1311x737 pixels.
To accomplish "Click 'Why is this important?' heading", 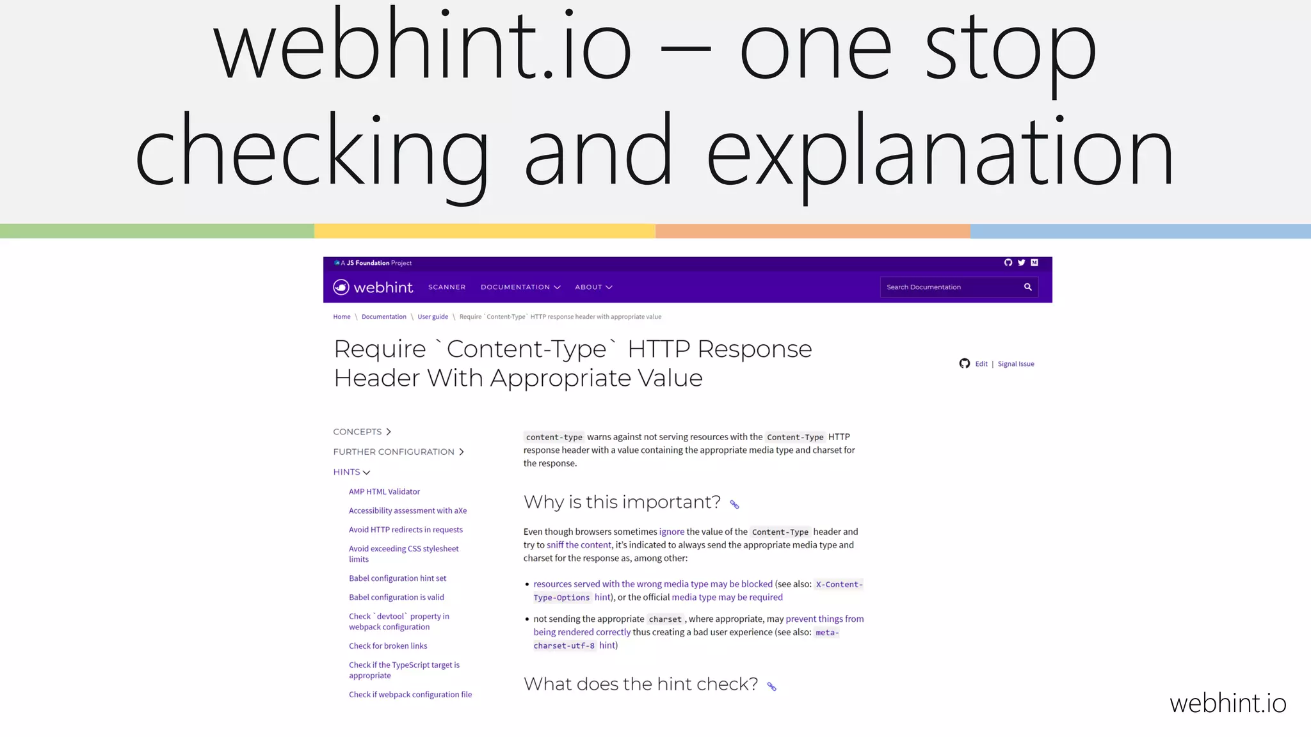I will 622,502.
